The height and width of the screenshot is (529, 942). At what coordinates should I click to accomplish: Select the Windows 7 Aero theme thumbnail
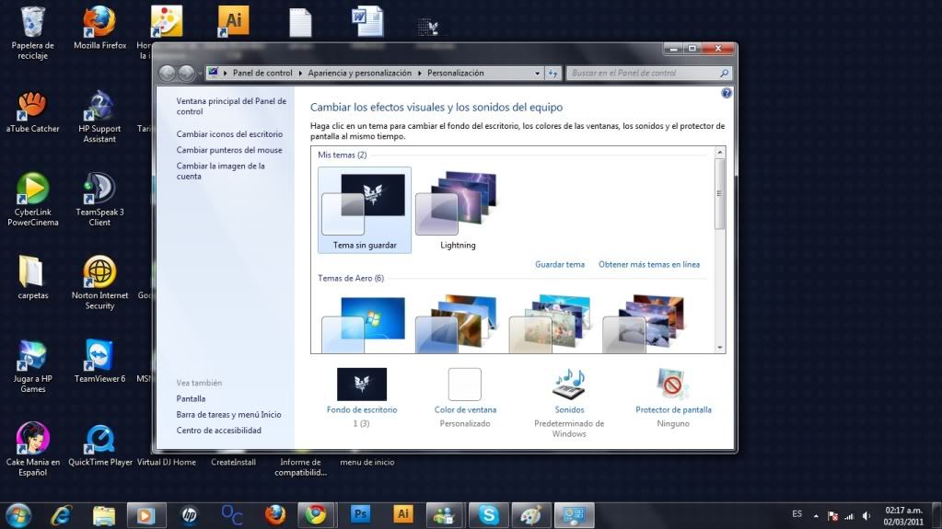(364, 324)
